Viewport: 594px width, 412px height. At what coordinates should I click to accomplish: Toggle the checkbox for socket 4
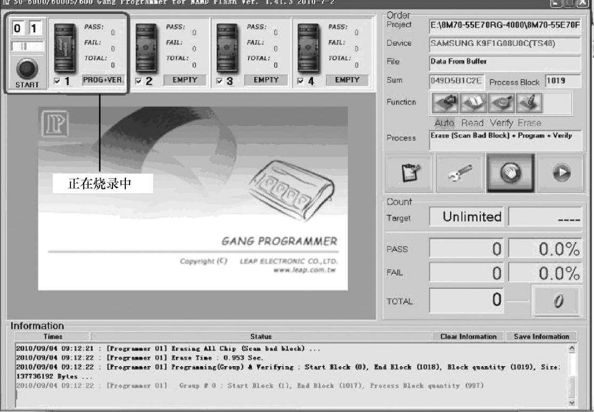click(x=300, y=81)
